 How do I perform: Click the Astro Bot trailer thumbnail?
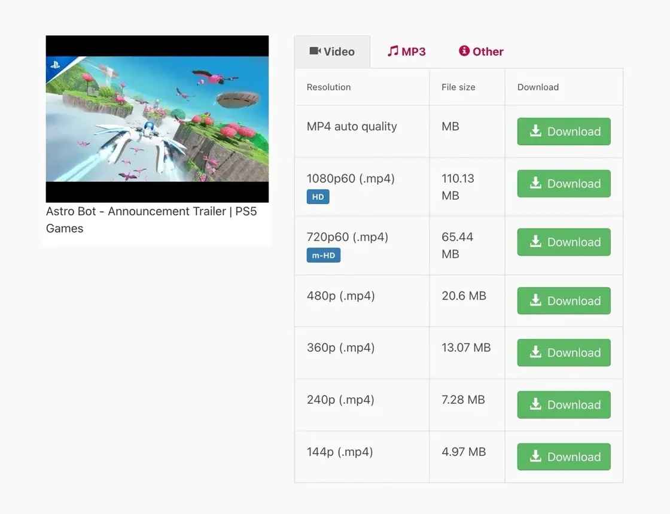[157, 119]
